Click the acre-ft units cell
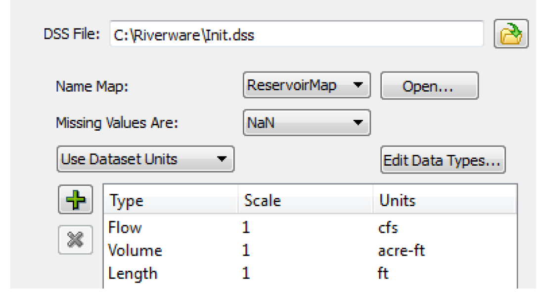Image resolution: width=540 pixels, height=292 pixels. (x=401, y=251)
